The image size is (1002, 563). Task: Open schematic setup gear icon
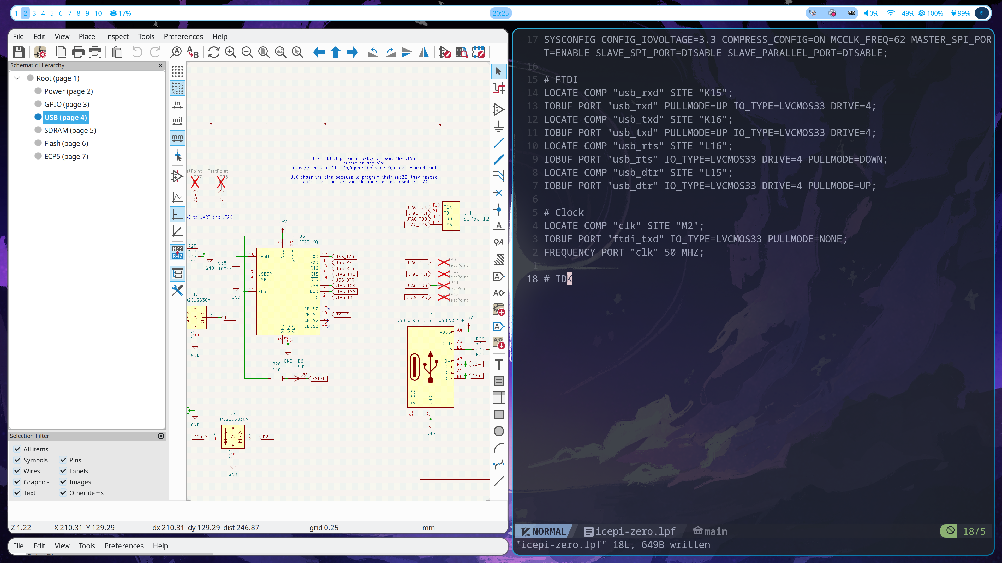40,52
